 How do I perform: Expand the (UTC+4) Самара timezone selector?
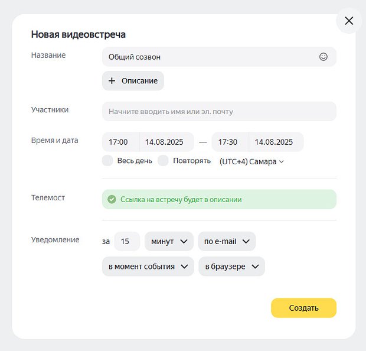tap(251, 162)
